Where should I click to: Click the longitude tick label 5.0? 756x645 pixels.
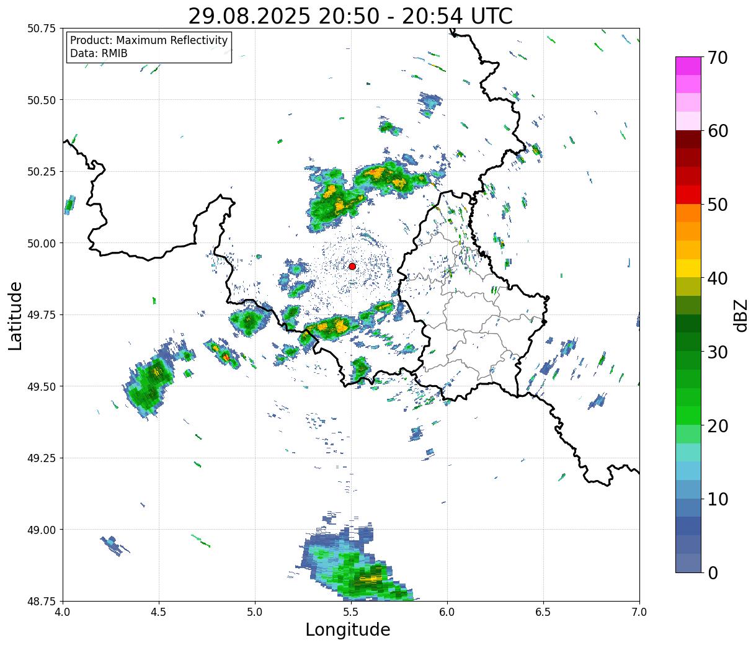(x=255, y=612)
